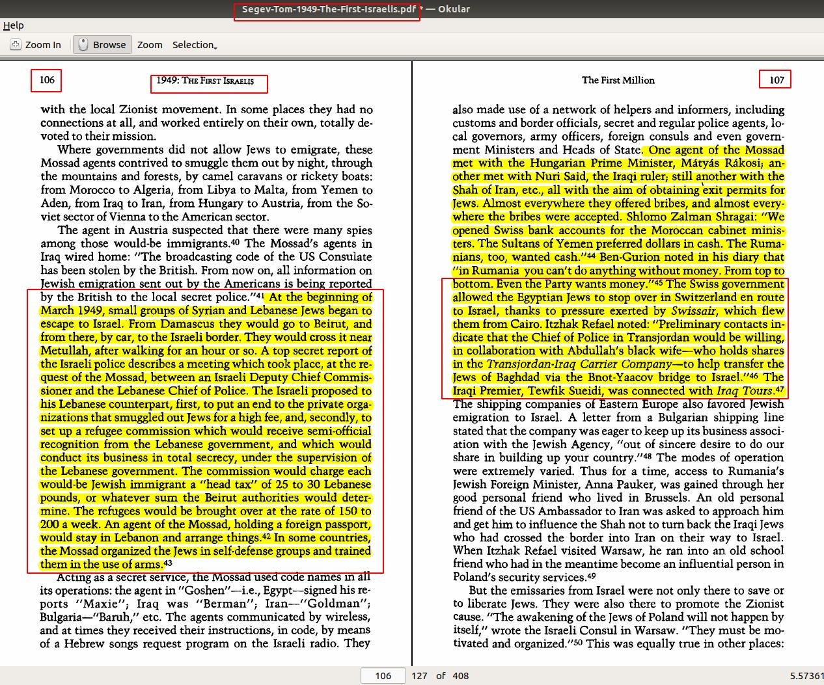The height and width of the screenshot is (685, 824).
Task: Click the '127' page label in bottom bar
Action: click(420, 676)
